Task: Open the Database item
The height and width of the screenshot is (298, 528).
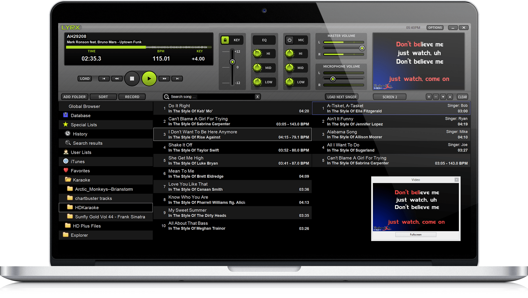Action: coord(106,115)
